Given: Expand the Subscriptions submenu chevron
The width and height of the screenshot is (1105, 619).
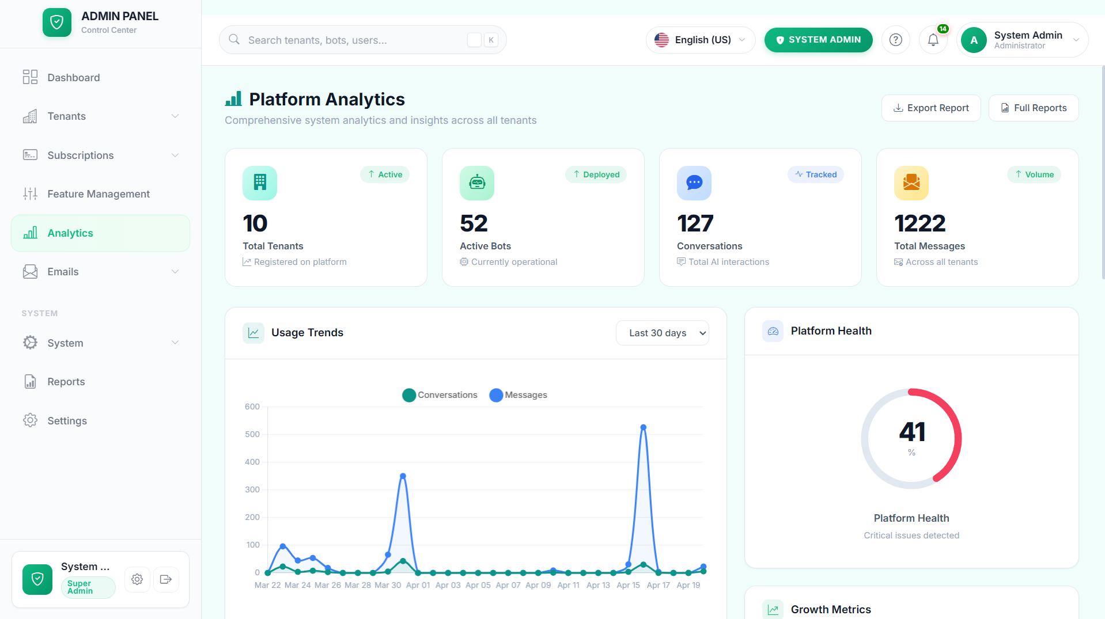Looking at the screenshot, I should click(x=175, y=155).
